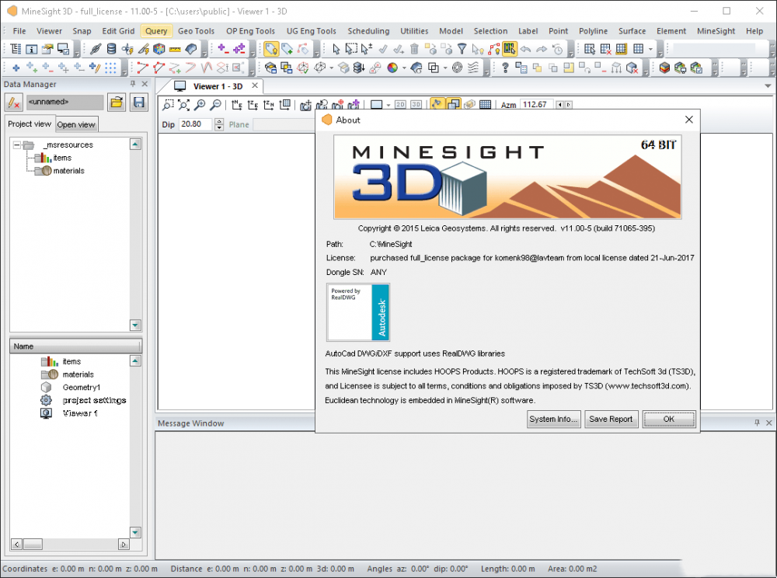
Task: Click zoom out magnifier in viewer toolbar
Action: coord(215,105)
